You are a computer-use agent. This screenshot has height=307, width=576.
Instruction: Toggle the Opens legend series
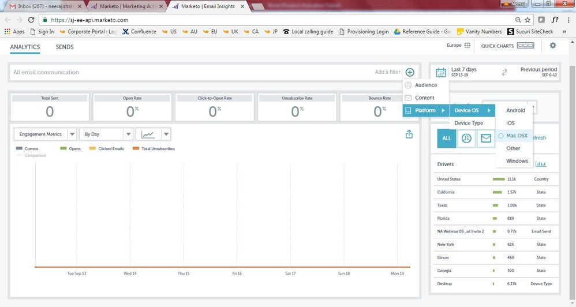[x=72, y=149]
